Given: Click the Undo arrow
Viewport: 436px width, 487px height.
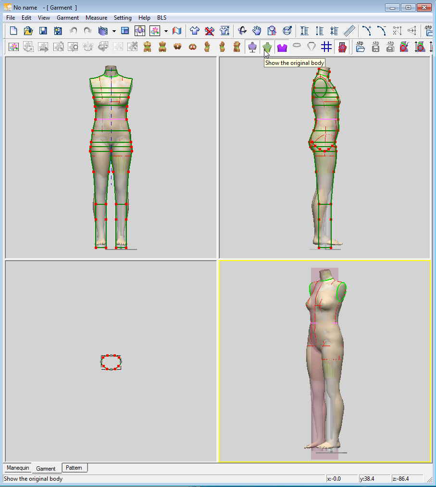Looking at the screenshot, I should point(73,30).
